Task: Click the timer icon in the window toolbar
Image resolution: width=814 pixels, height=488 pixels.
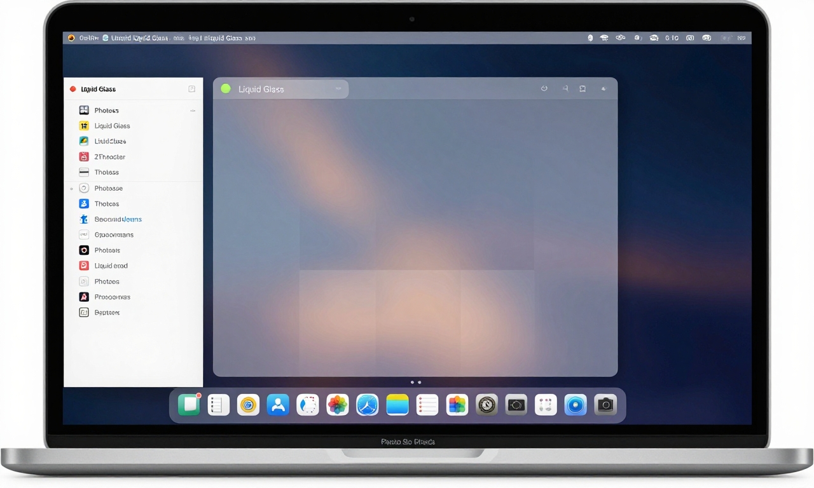Action: pos(544,88)
